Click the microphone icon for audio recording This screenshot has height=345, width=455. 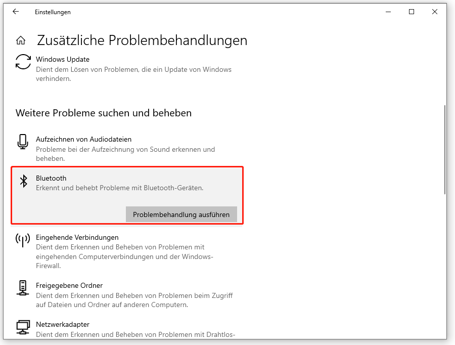tap(23, 142)
